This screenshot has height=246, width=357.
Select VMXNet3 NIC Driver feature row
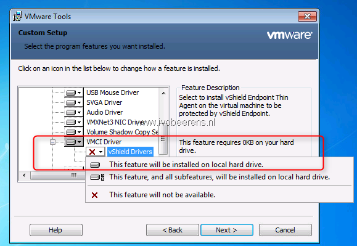tap(116, 122)
